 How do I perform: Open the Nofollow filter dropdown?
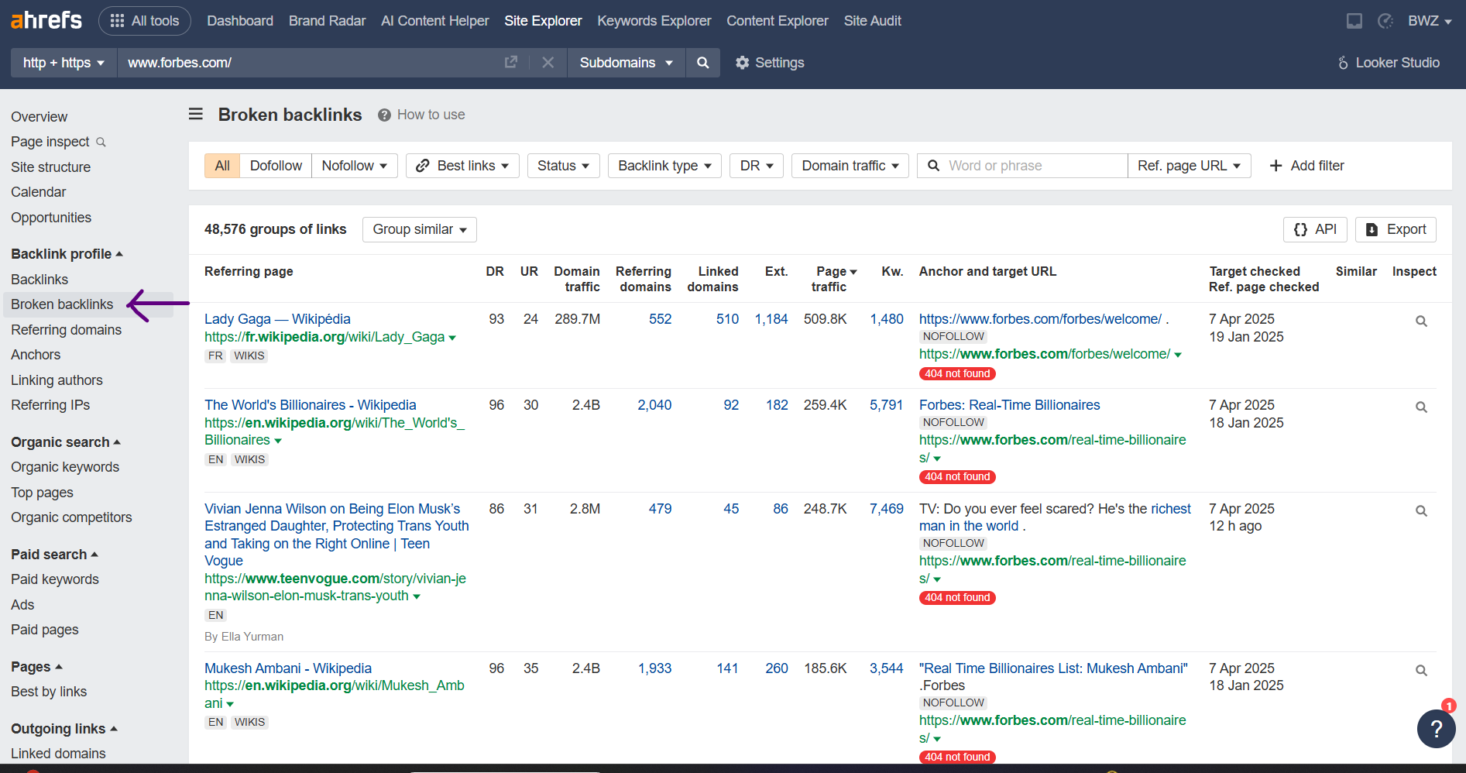pyautogui.click(x=355, y=166)
